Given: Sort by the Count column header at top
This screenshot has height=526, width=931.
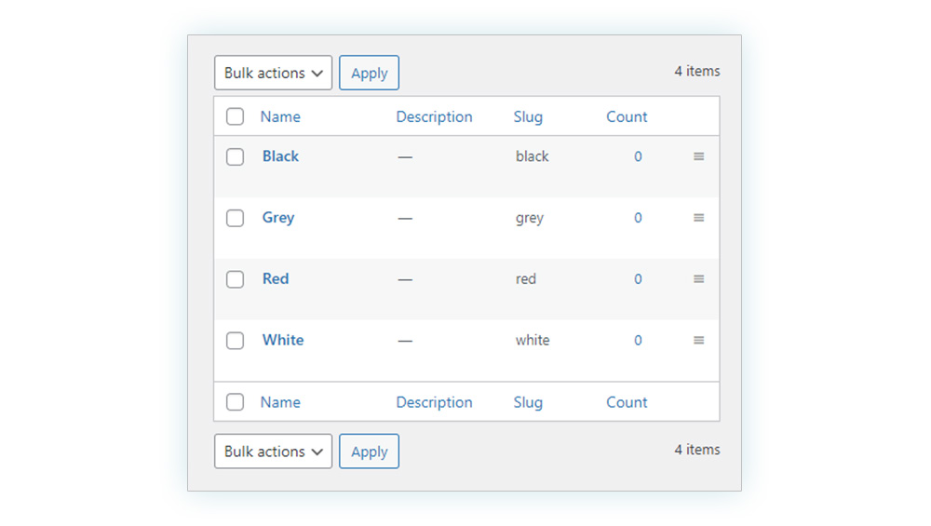Looking at the screenshot, I should pos(627,116).
